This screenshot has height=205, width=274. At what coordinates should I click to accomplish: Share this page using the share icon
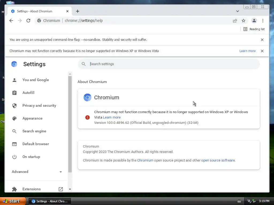(235, 21)
